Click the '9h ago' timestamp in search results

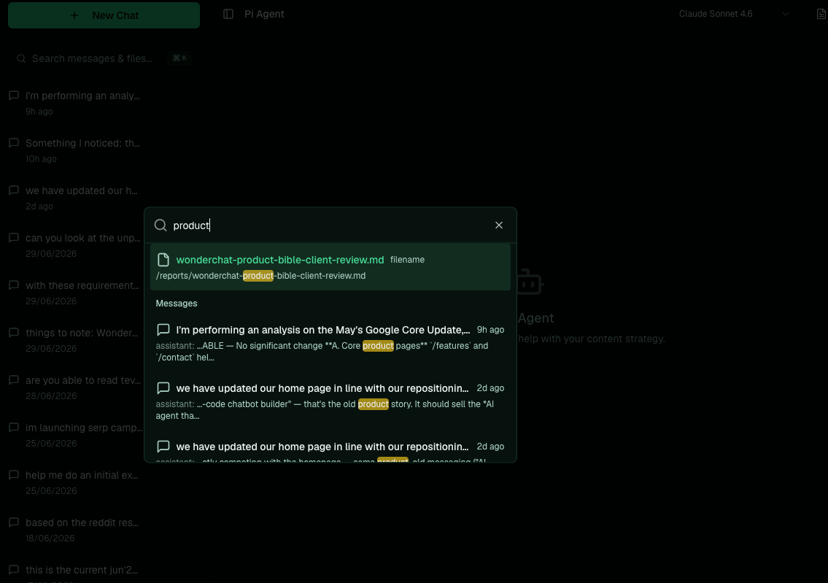pos(490,330)
